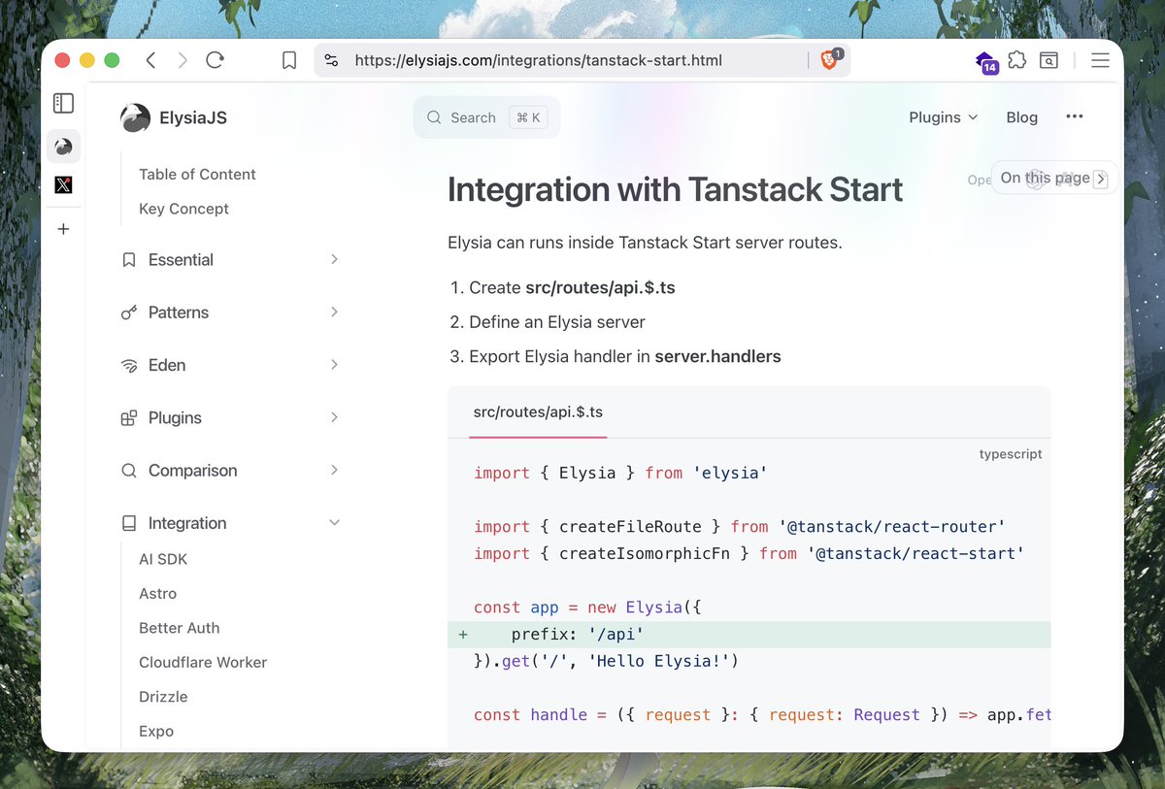1165x789 pixels.
Task: Click the text 'Define an Elysia server'
Action: (557, 321)
